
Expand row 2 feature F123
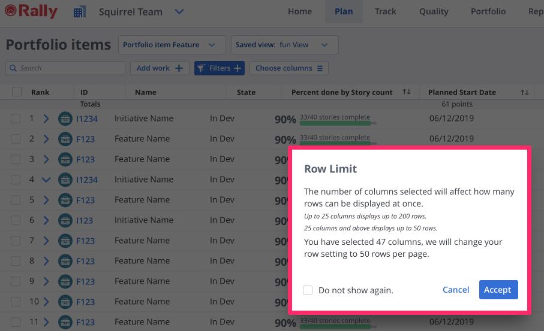point(46,139)
